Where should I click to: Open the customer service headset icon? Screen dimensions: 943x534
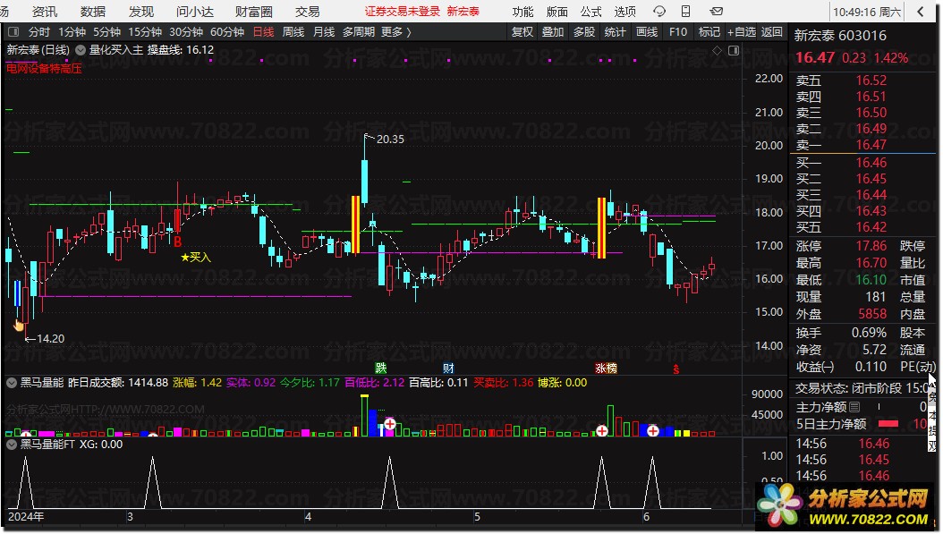point(659,12)
